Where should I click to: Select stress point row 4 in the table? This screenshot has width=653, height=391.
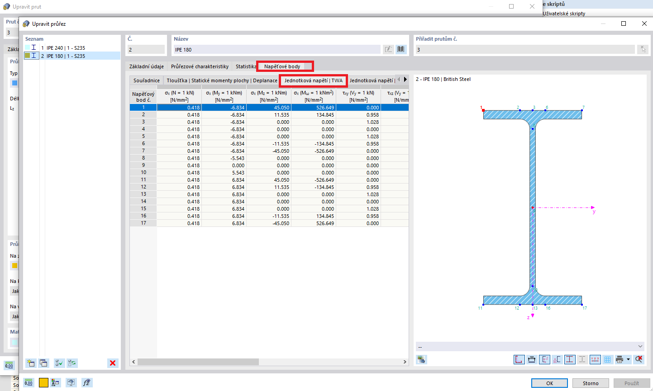click(143, 129)
